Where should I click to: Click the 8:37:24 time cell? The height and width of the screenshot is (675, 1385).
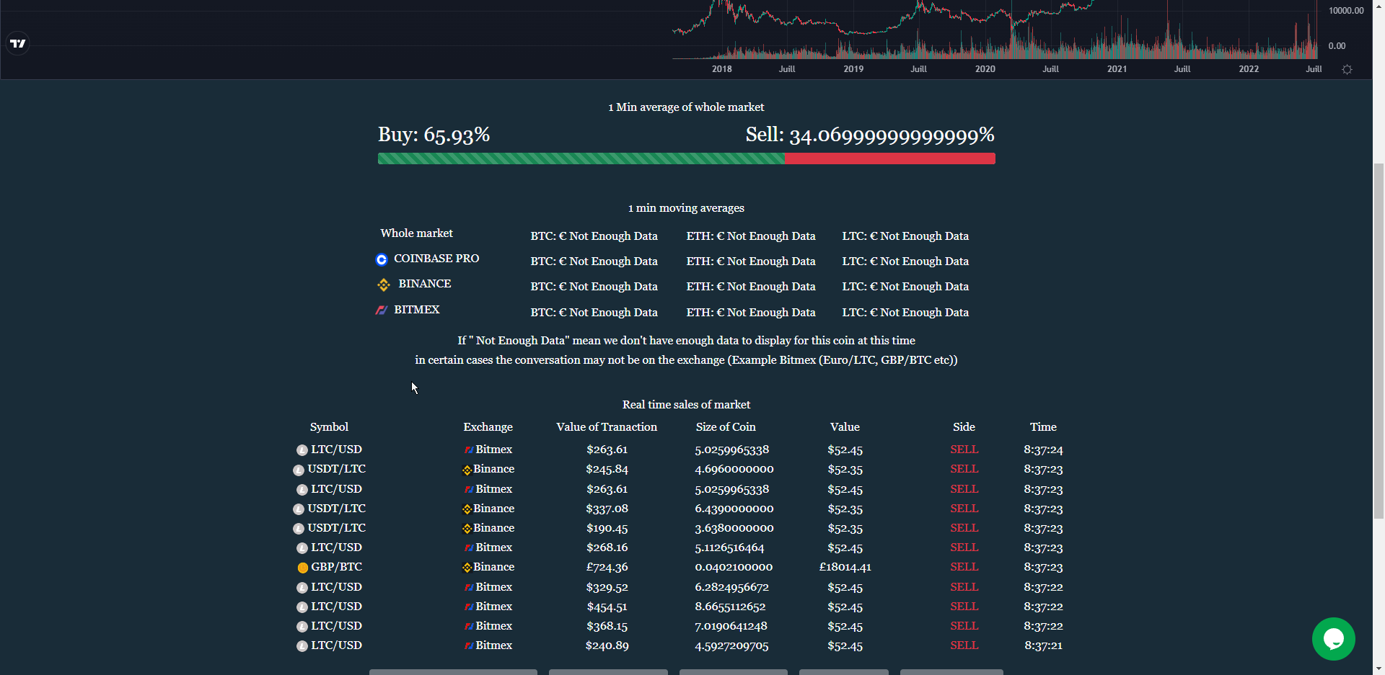1043,450
